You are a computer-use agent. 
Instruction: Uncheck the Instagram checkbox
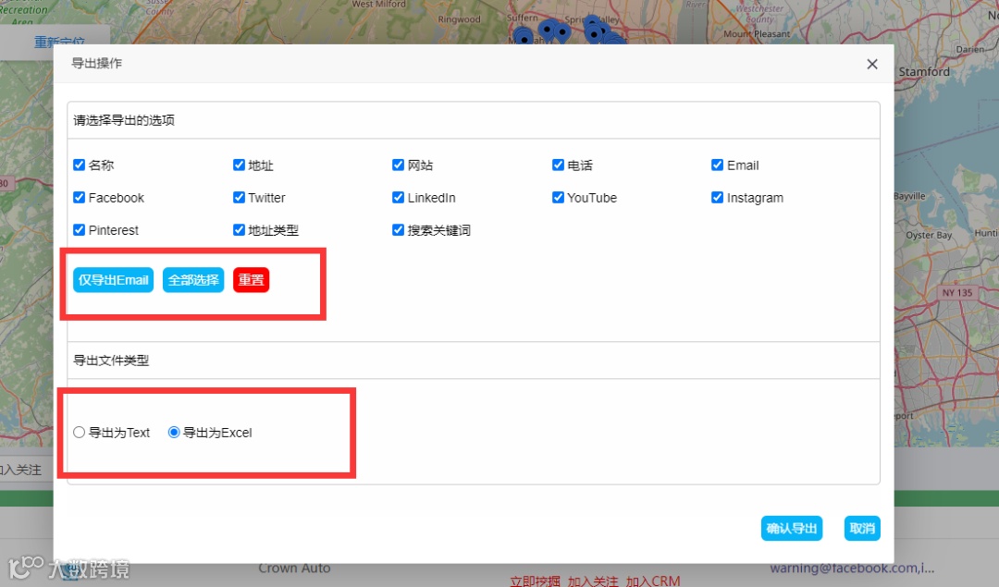pyautogui.click(x=718, y=198)
